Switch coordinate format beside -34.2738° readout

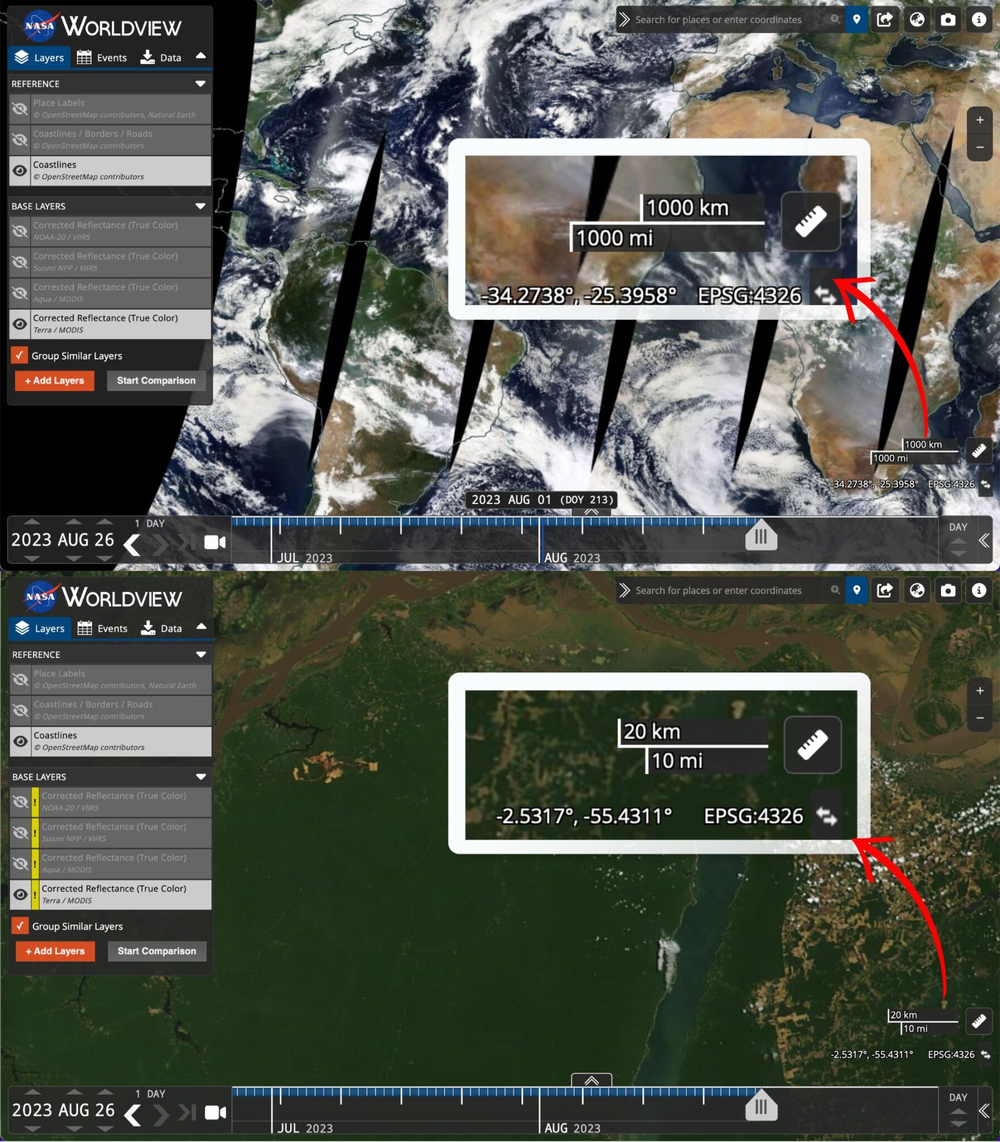click(x=985, y=484)
